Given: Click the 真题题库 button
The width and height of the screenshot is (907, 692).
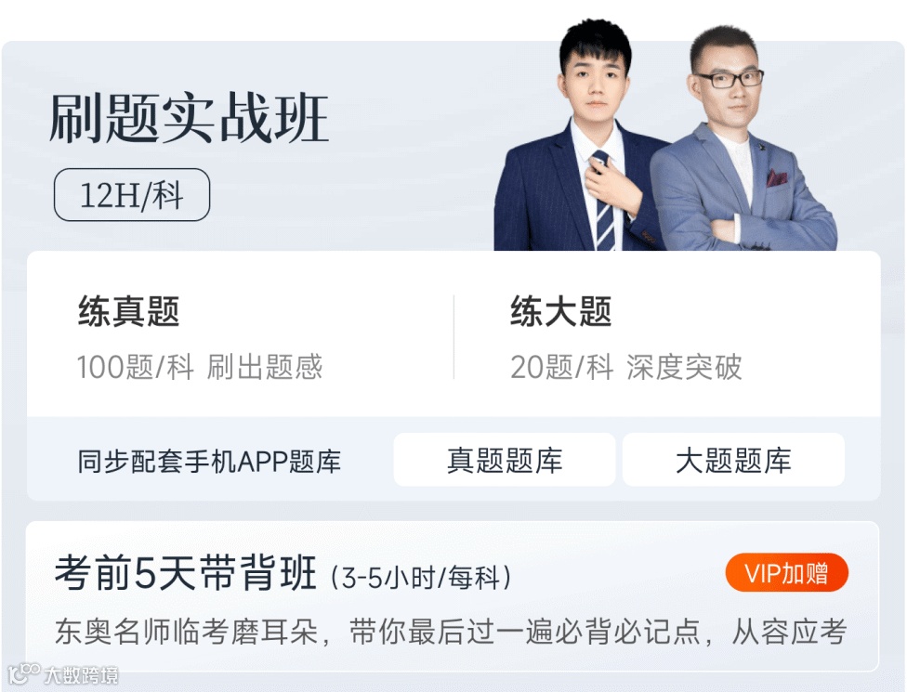Looking at the screenshot, I should point(504,460).
